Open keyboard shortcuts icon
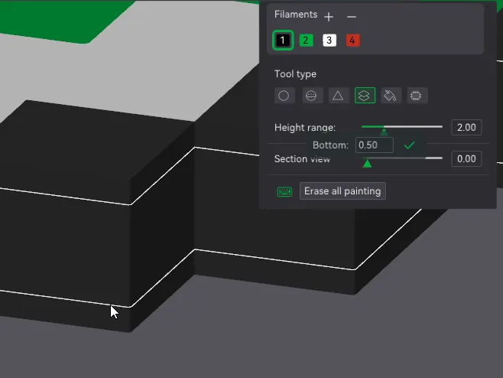Screen dimensions: 503x378 point(284,192)
